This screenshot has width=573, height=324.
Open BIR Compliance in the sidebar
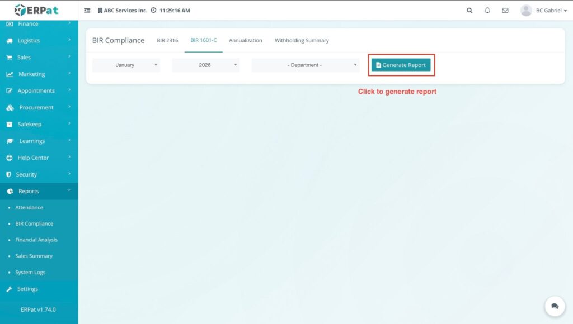pos(34,223)
